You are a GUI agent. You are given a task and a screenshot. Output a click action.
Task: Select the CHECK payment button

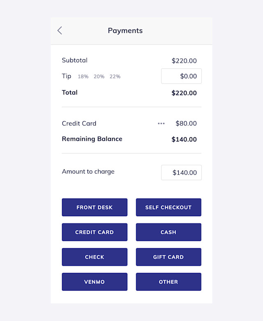(95, 257)
